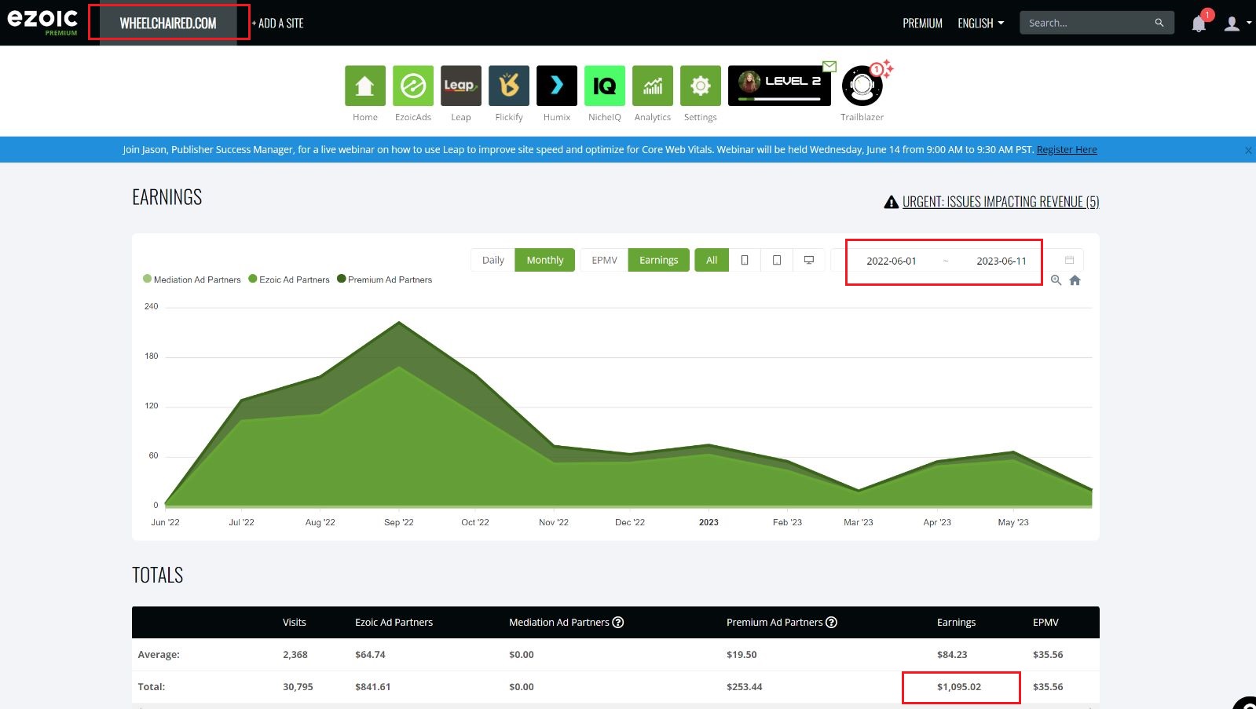Click the Visits column header

coord(295,622)
